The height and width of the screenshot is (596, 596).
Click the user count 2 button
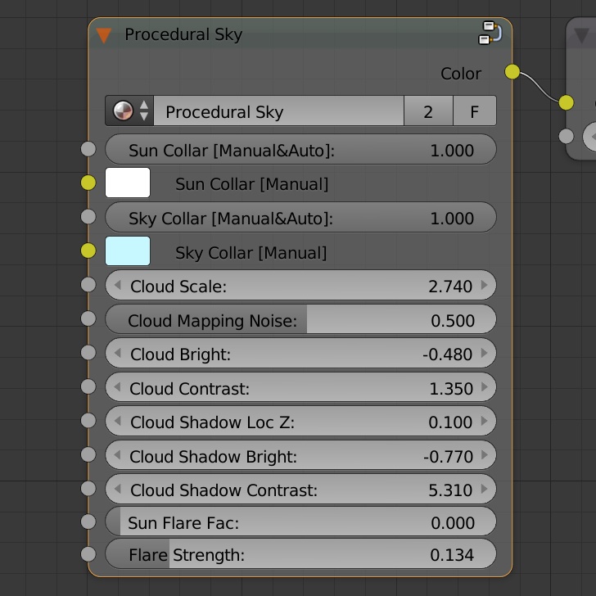(x=428, y=111)
